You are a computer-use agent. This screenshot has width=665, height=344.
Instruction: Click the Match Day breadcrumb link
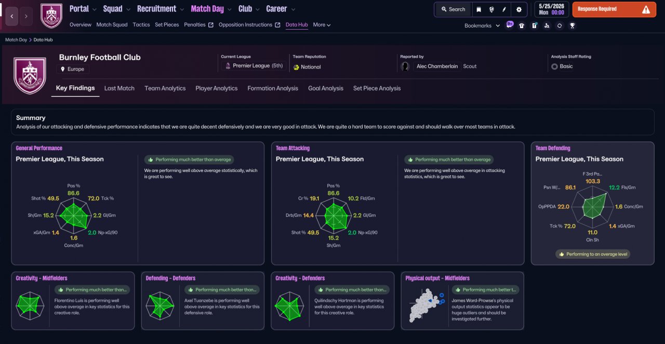[16, 39]
